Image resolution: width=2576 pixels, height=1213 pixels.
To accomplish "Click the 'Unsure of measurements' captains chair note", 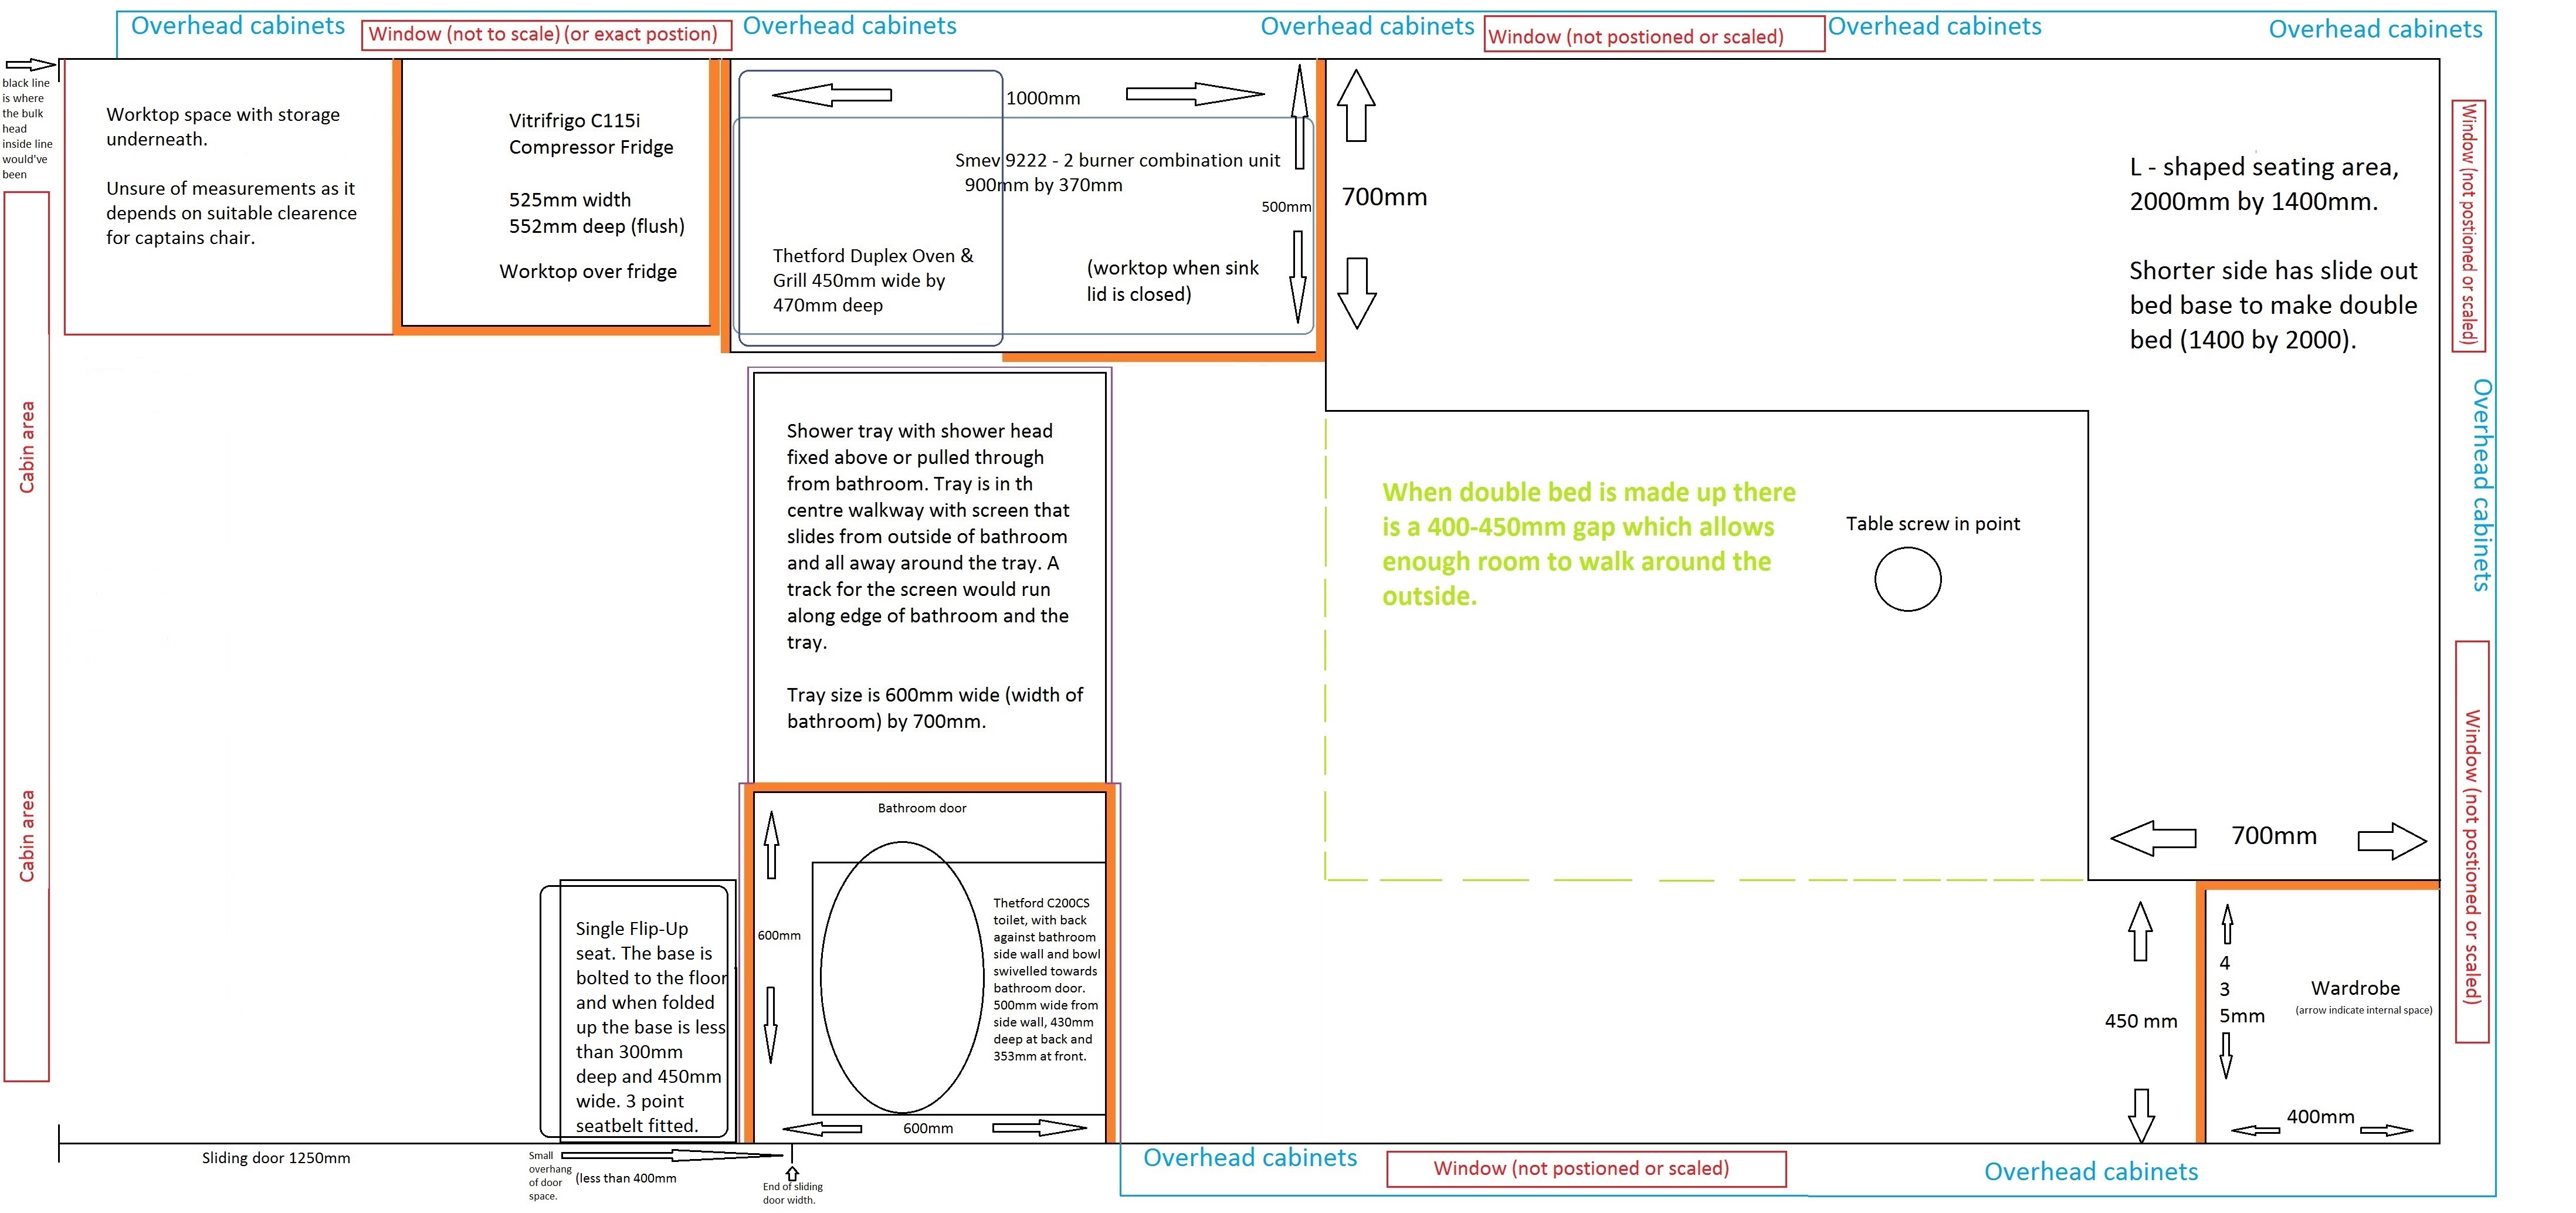I will click(231, 213).
